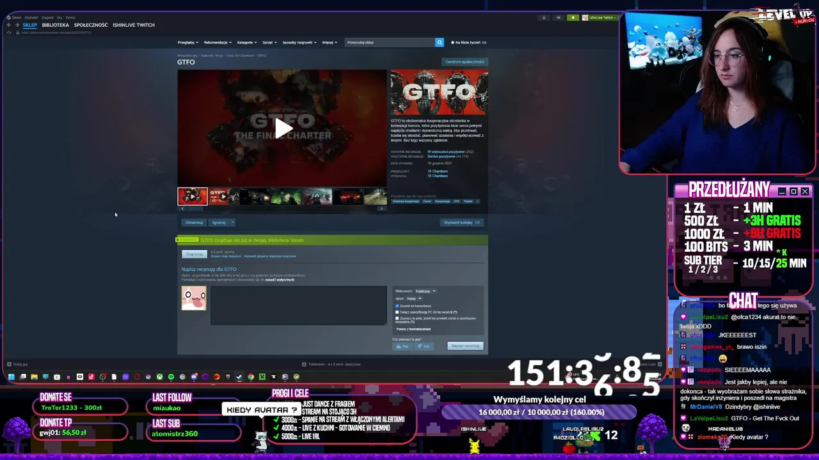Viewport: 819px width, 460px height.
Task: Open Pomoc z formatowaniem link
Action: tap(413, 329)
